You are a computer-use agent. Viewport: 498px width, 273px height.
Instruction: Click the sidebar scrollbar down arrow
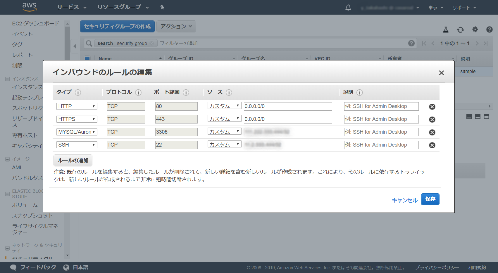coord(67,255)
